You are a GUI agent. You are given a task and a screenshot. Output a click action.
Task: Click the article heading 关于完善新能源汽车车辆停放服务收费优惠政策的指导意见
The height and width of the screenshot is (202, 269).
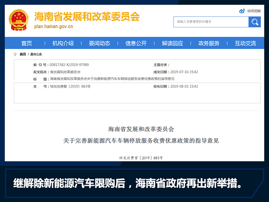coord(141,141)
